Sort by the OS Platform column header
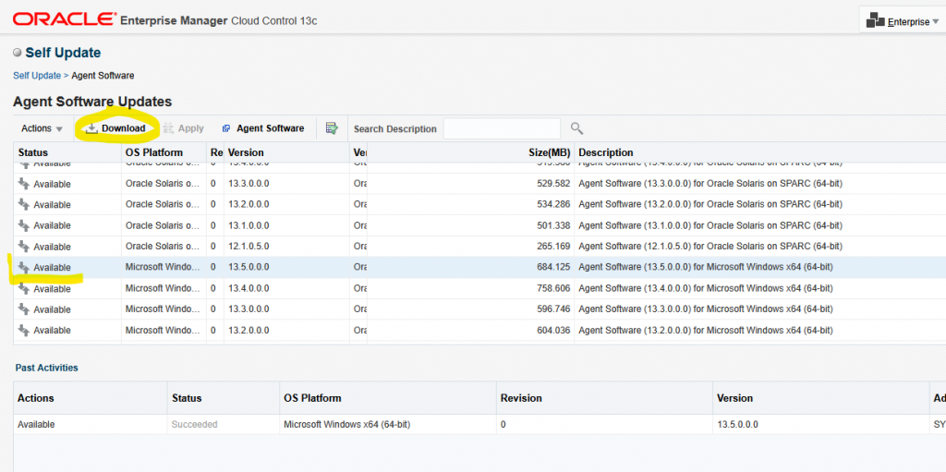The height and width of the screenshot is (472, 946). point(154,152)
